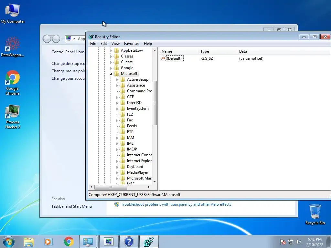The height and width of the screenshot is (248, 331).
Task: Open Troubleshoot problems with transparency link
Action: (x=176, y=204)
